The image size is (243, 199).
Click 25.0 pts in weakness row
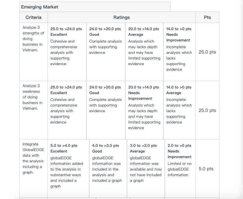point(207,110)
